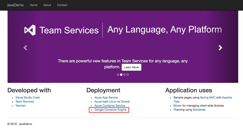
Task: Open the Azure Container Service link
Action: (x=109, y=106)
